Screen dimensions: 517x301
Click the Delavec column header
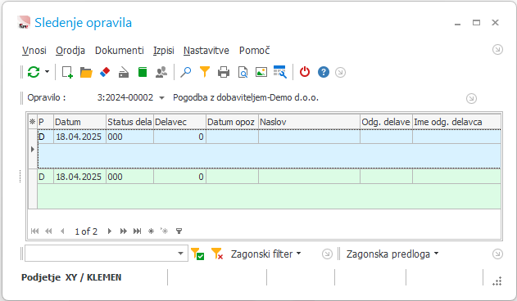click(179, 122)
